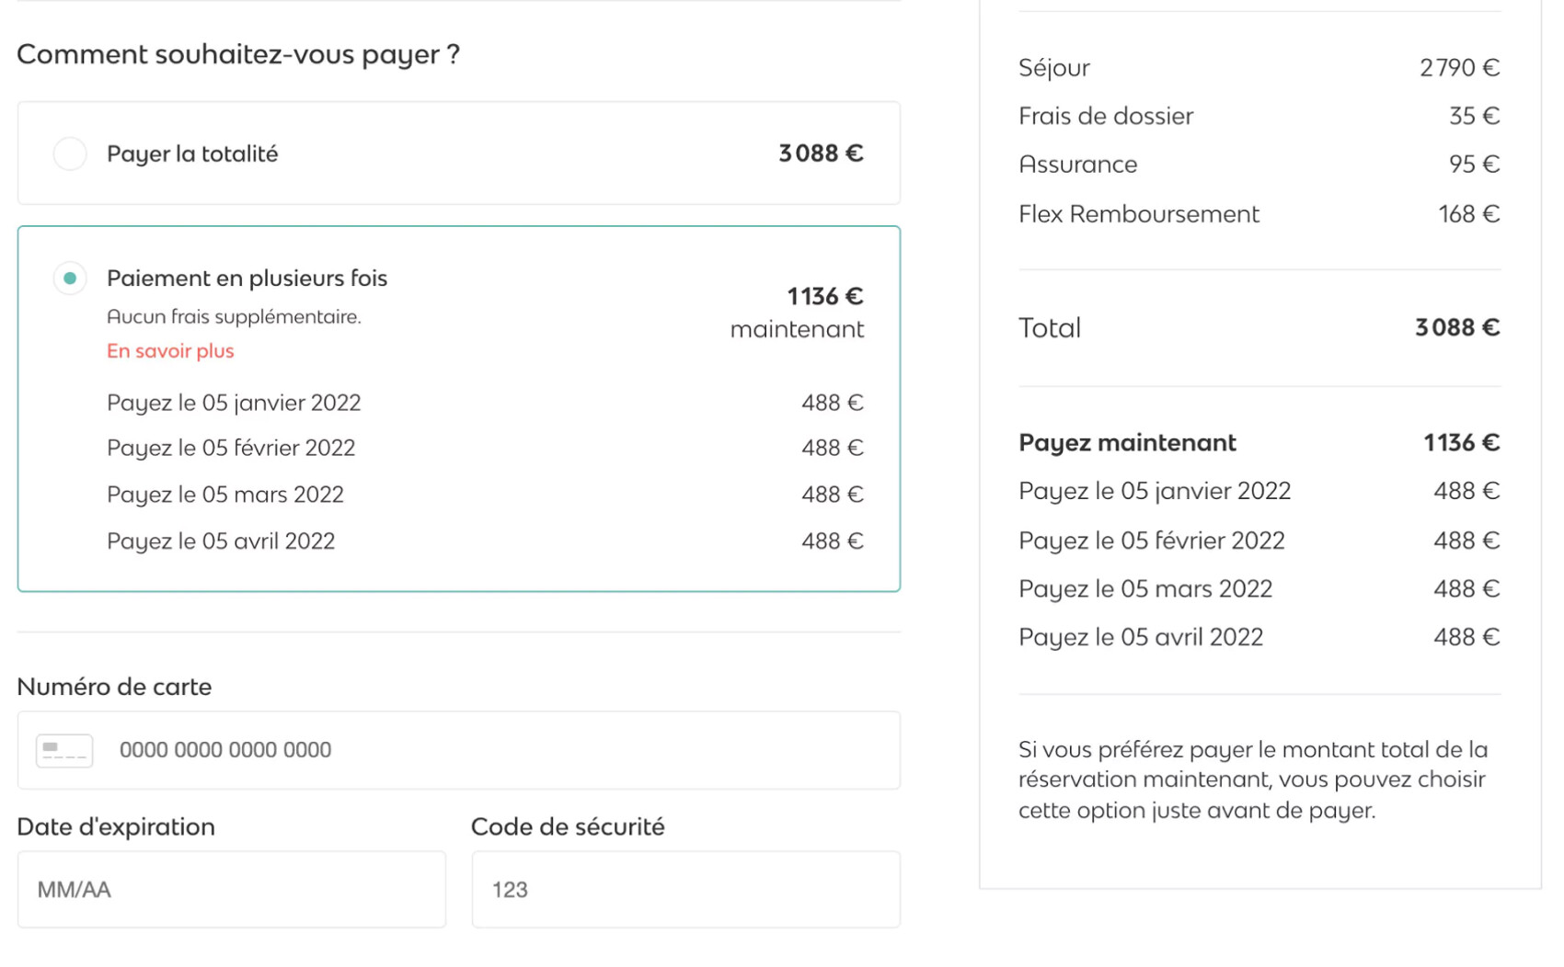Click the credit card icon in card field
This screenshot has width=1564, height=967.
coord(63,749)
